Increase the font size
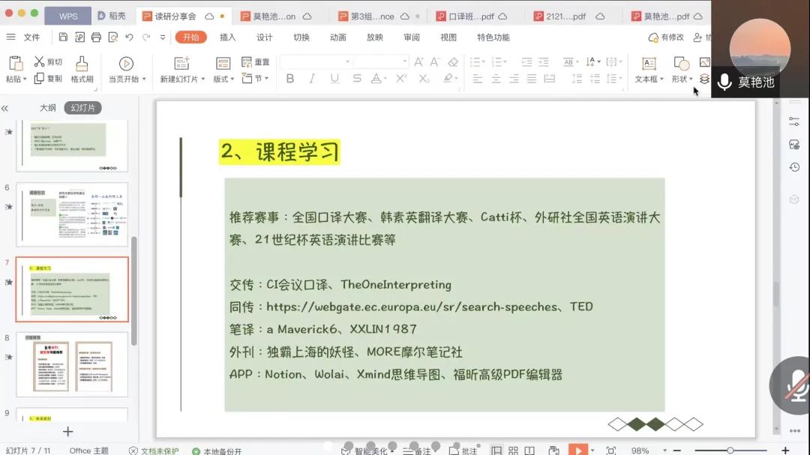 pyautogui.click(x=418, y=62)
